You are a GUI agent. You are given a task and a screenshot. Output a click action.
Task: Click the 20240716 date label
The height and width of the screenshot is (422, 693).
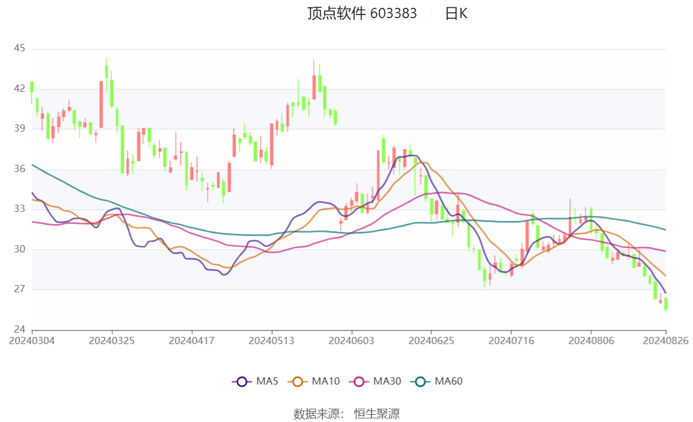(x=511, y=340)
